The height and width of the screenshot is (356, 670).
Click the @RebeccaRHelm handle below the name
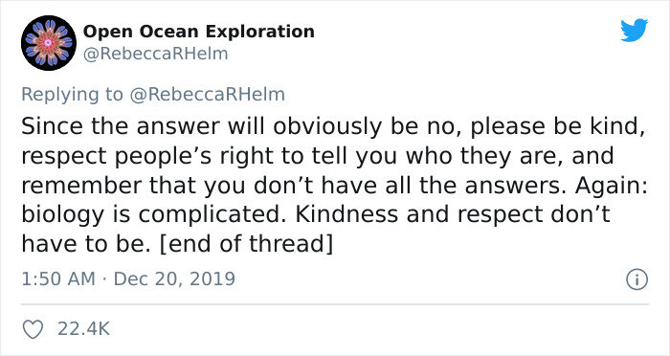[x=155, y=55]
